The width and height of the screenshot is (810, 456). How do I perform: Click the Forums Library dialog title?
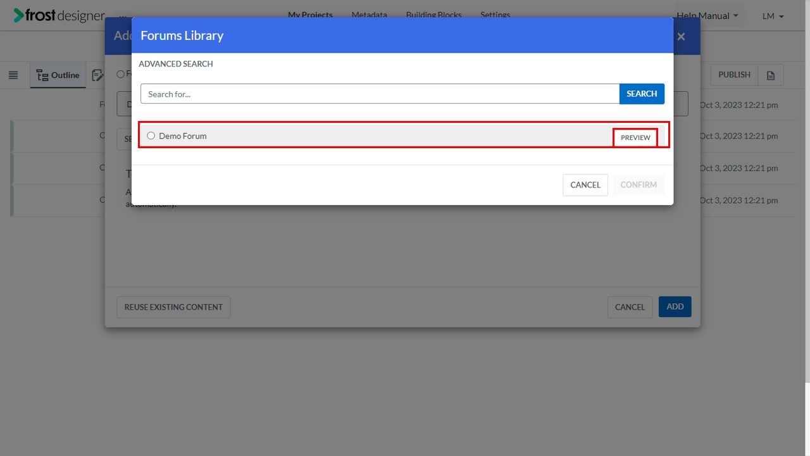182,35
